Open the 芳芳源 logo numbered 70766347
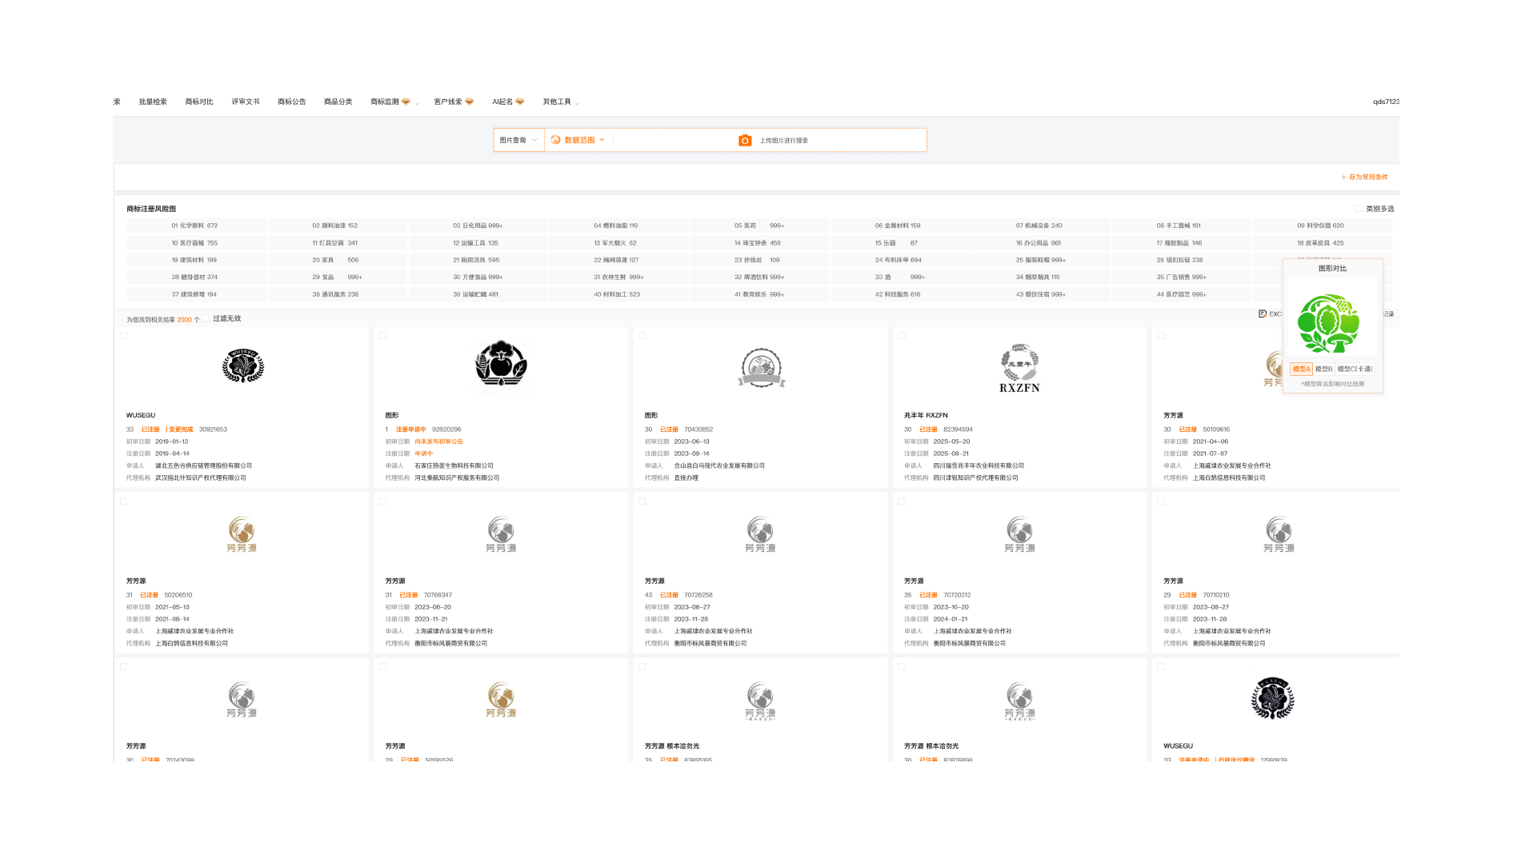Image resolution: width=1513 pixels, height=851 pixels. click(x=501, y=535)
